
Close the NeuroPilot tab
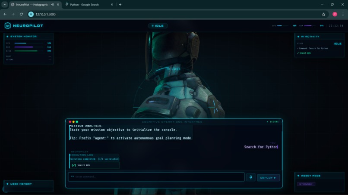pos(58,4)
